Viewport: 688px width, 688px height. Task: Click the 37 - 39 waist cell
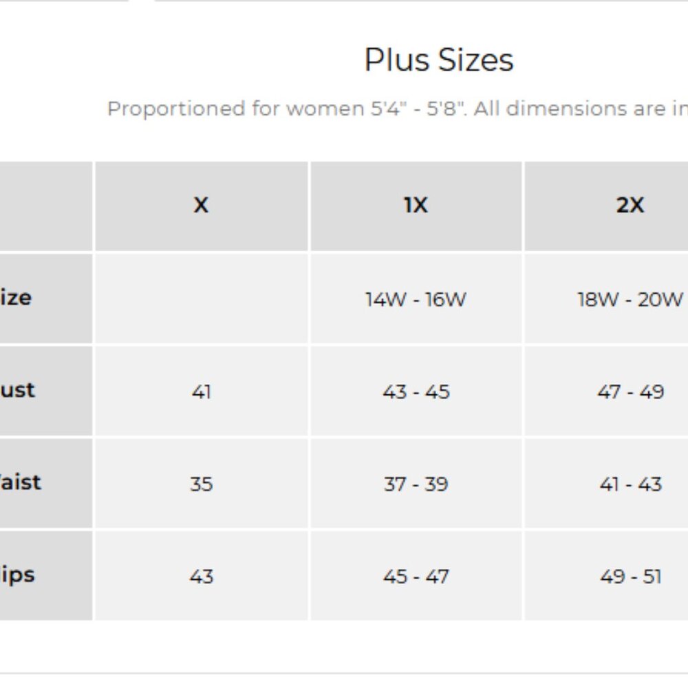[x=416, y=484]
